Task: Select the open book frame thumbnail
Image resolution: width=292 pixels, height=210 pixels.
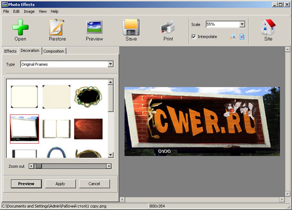Action: [x=57, y=129]
